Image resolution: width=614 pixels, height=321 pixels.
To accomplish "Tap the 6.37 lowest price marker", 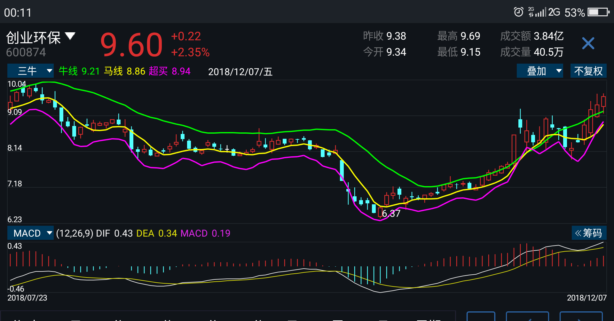I will coord(391,213).
